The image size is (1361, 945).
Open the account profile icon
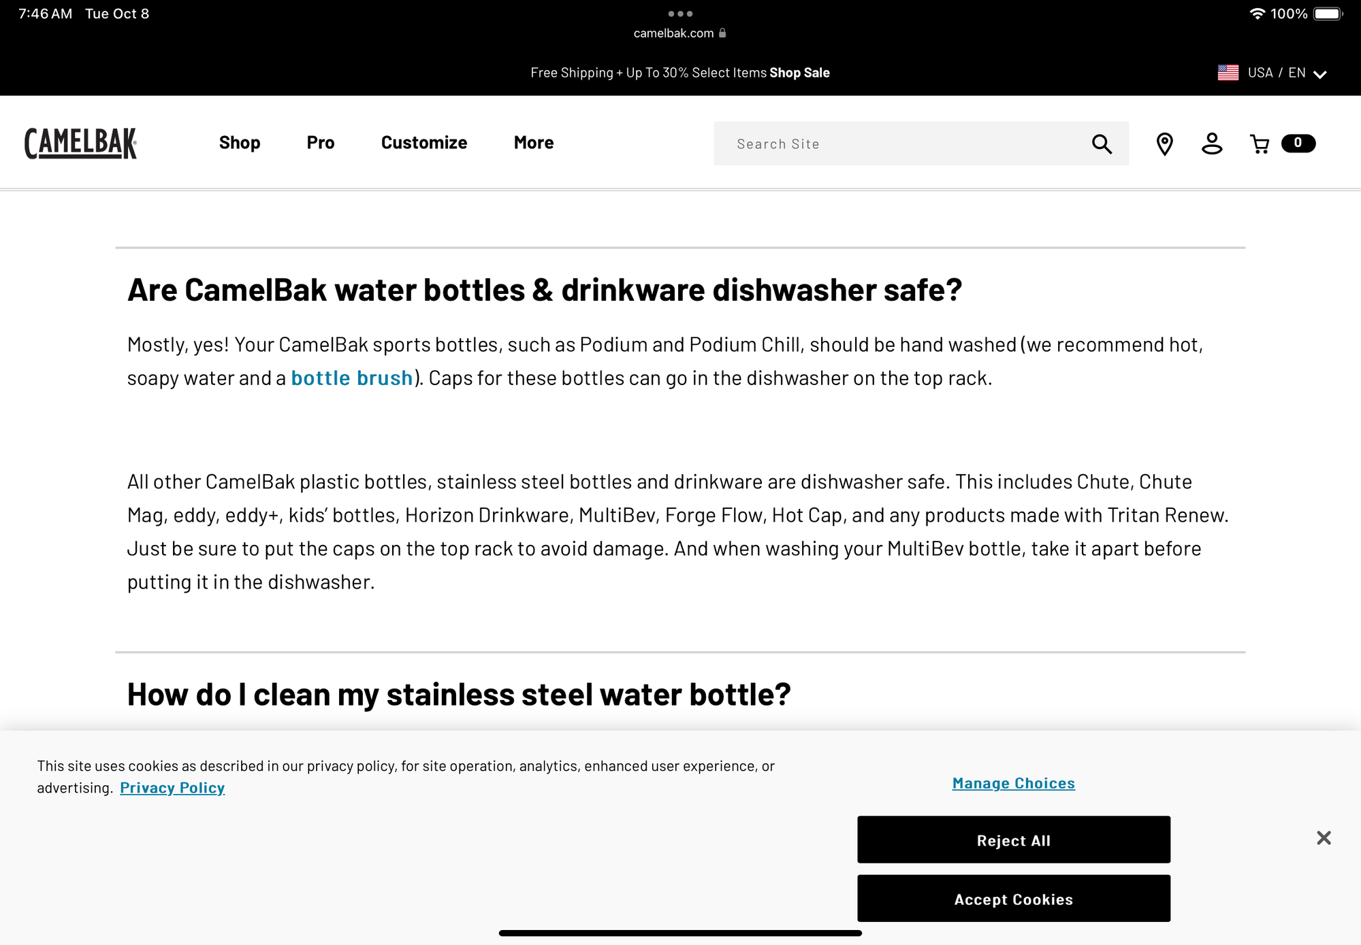(x=1212, y=144)
